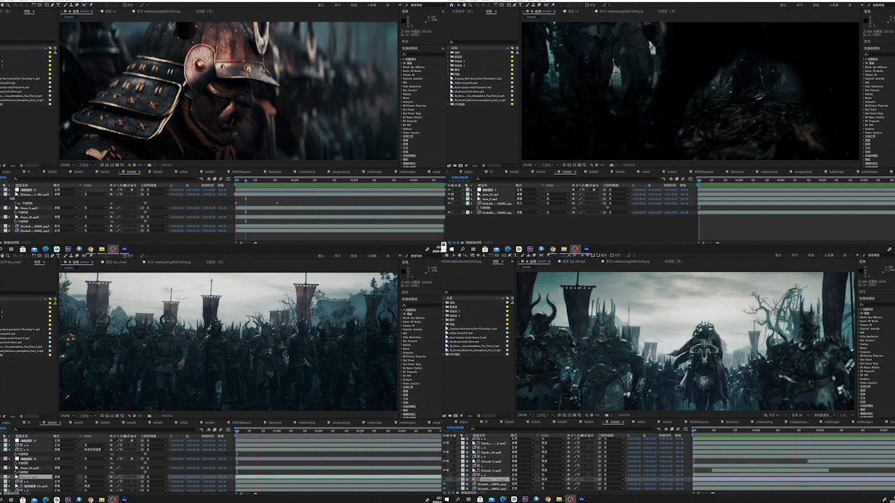
Task: Hide Snow_23.mp4 layer in top-right window timeline
Action: coord(449,194)
